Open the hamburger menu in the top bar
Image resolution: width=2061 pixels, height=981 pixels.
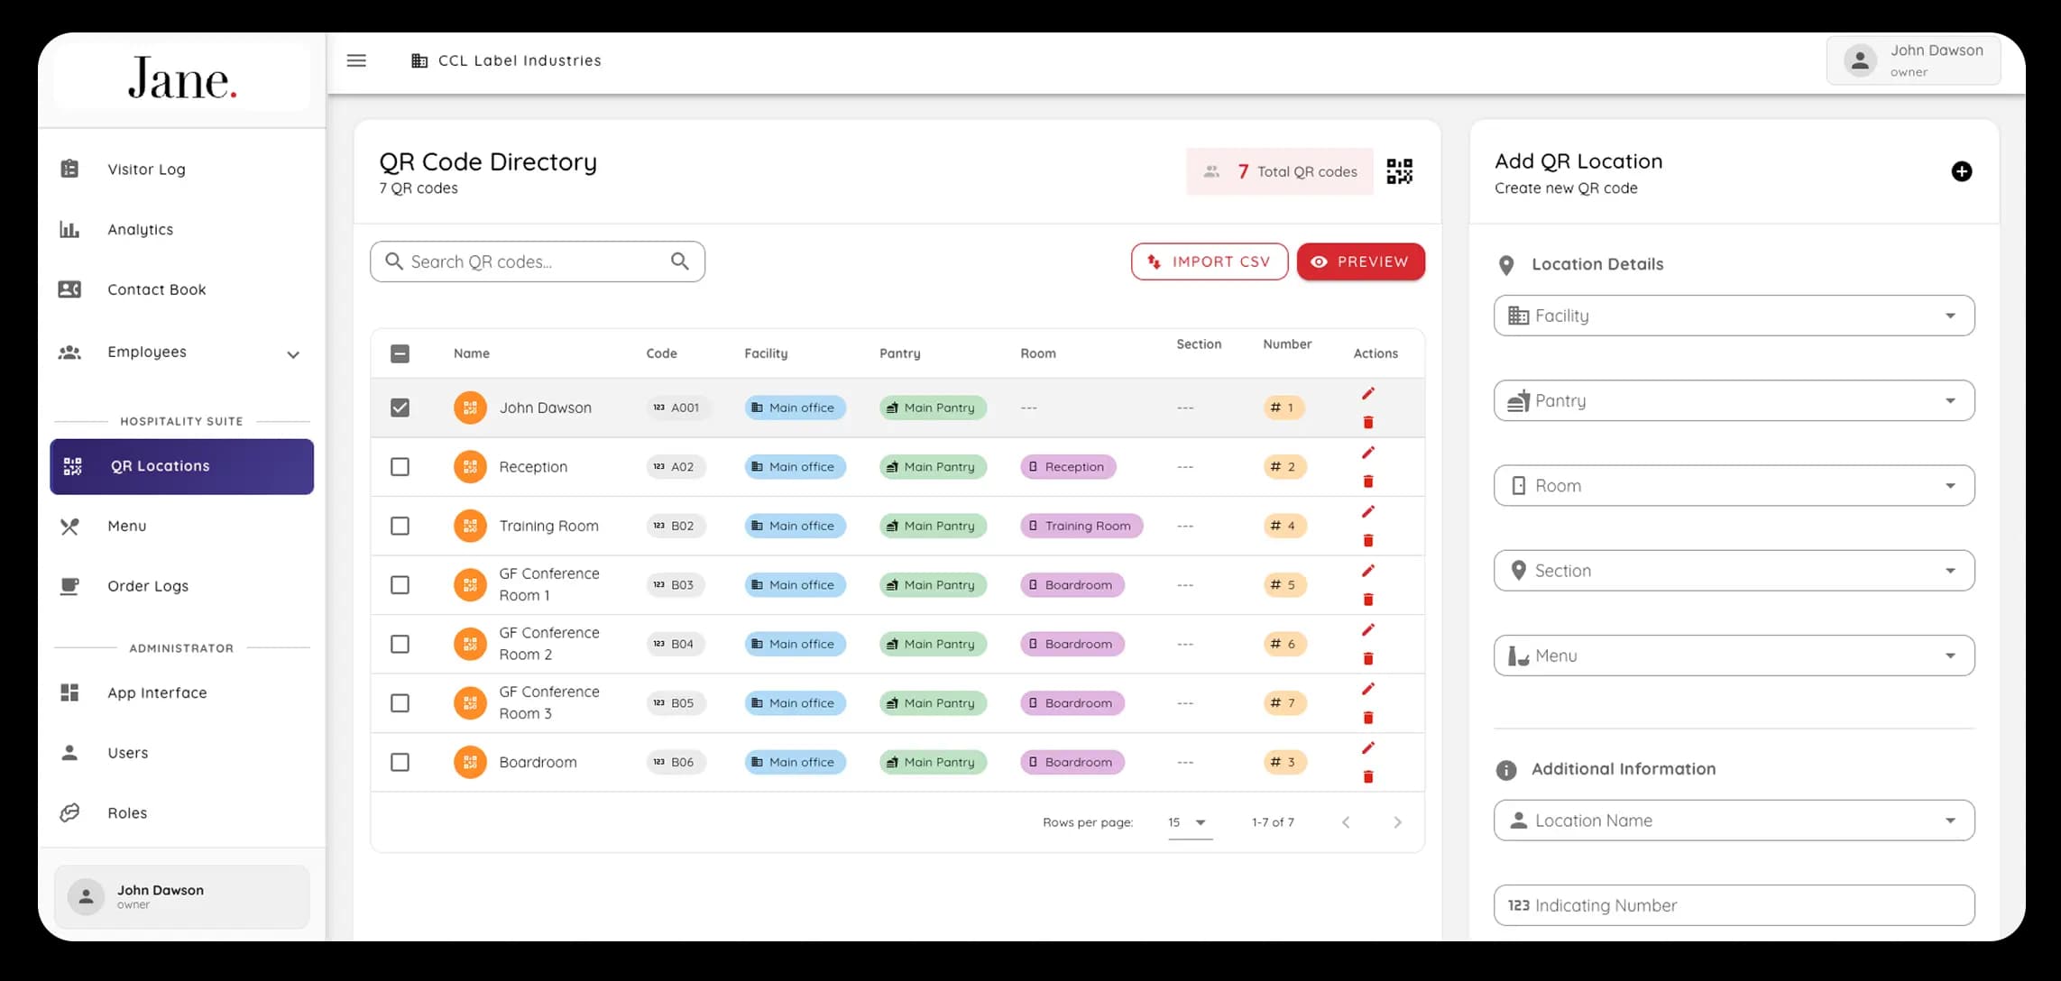coord(356,60)
